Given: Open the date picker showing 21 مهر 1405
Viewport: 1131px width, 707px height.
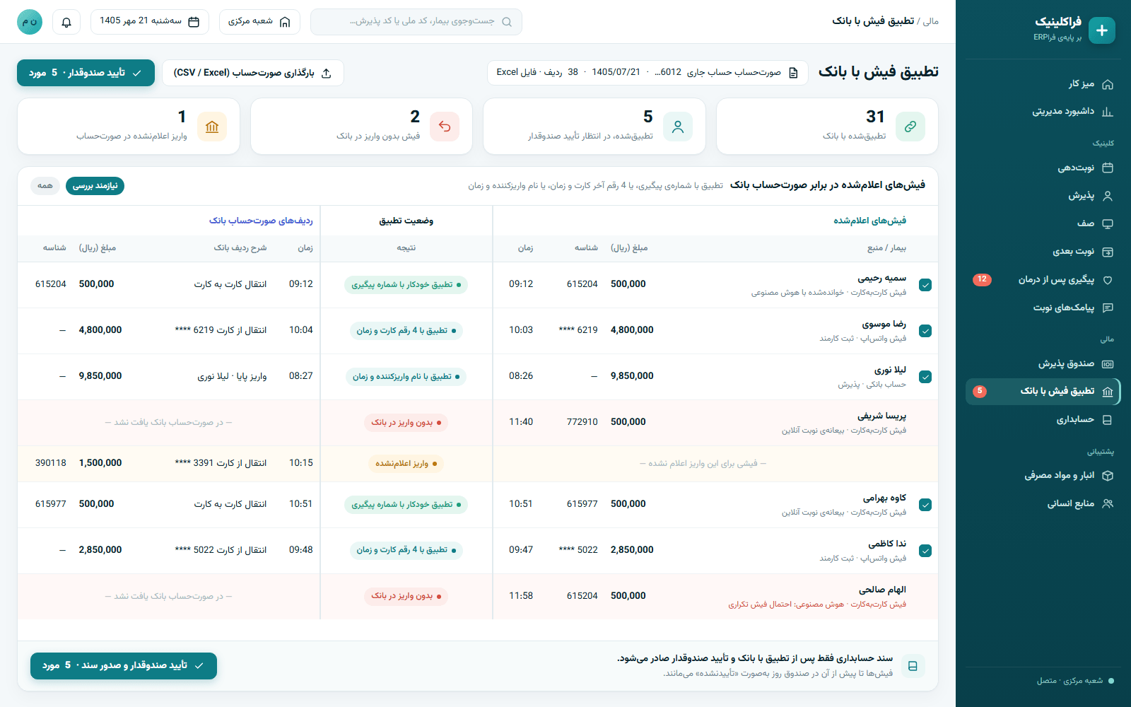Looking at the screenshot, I should click(x=150, y=22).
